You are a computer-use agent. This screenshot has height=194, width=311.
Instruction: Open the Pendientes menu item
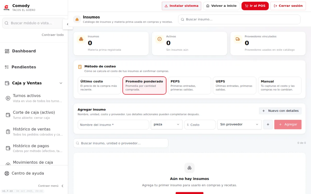pyautogui.click(x=34, y=67)
